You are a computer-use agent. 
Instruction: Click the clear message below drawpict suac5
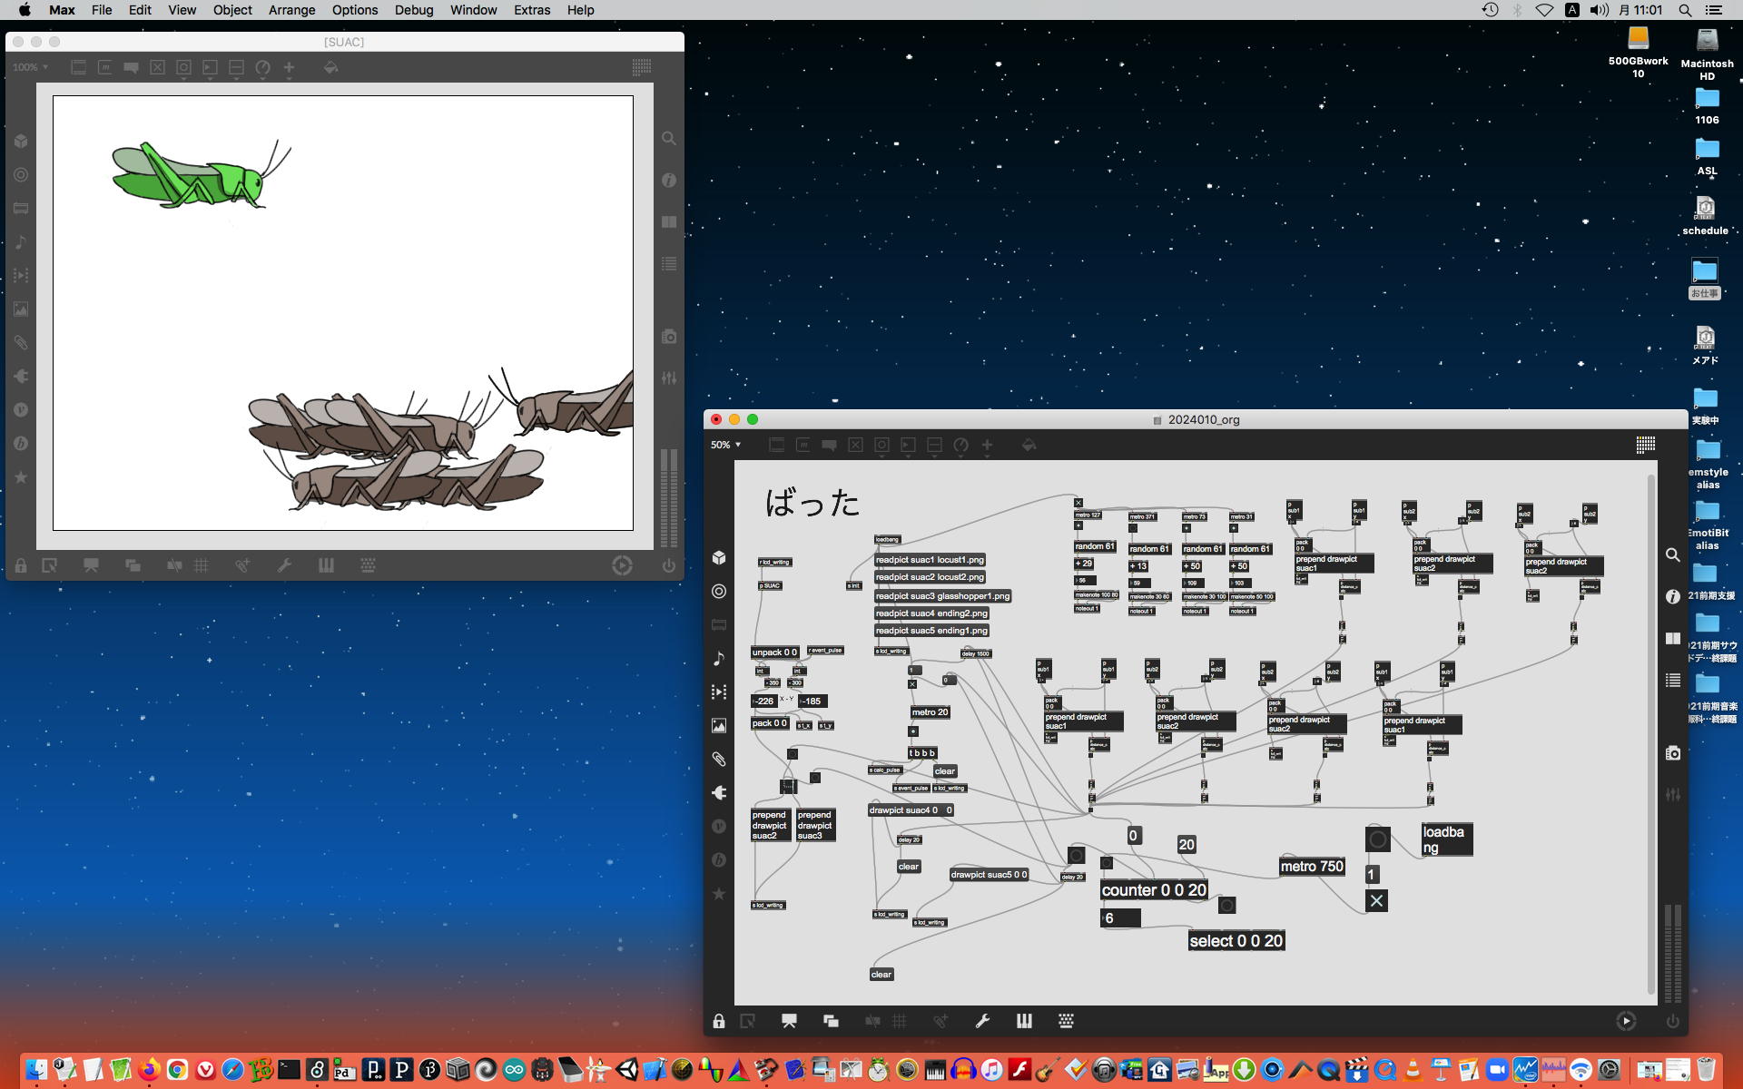(881, 975)
